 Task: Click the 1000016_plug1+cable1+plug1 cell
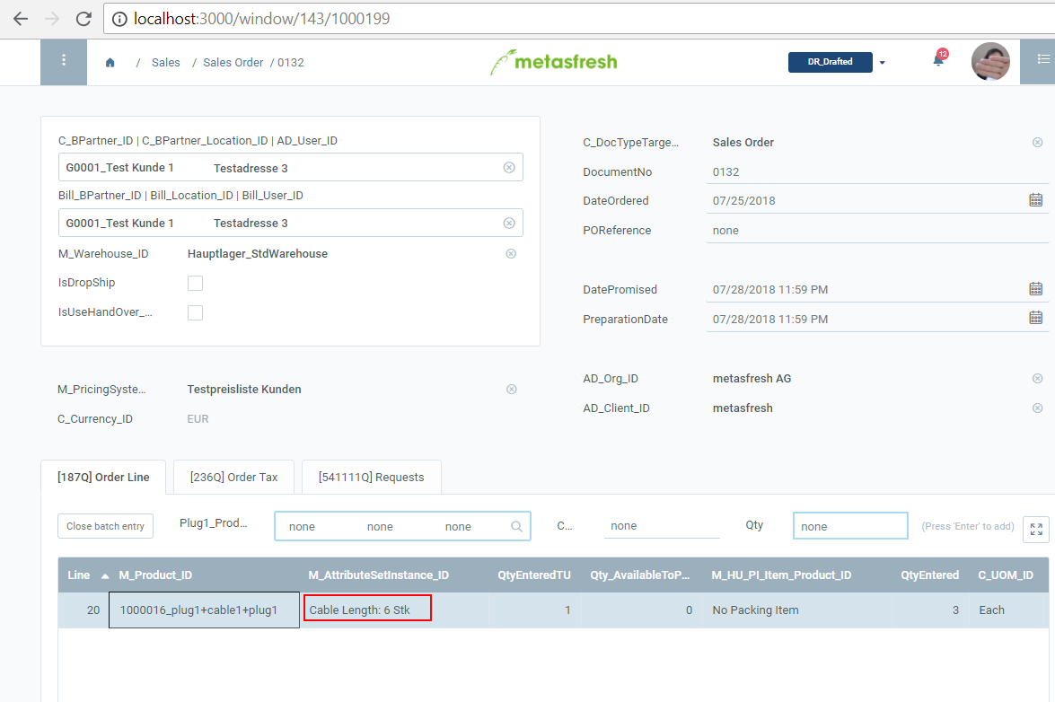click(204, 610)
